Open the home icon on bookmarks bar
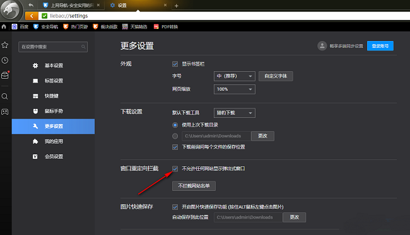The width and height of the screenshot is (410, 235). (x=4, y=26)
